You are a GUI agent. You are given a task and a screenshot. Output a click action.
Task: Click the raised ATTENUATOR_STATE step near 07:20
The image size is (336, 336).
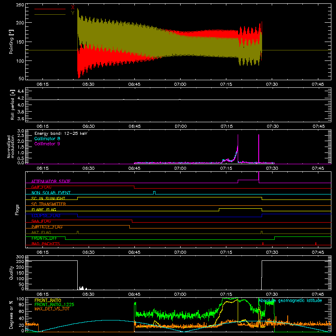pos(248,180)
